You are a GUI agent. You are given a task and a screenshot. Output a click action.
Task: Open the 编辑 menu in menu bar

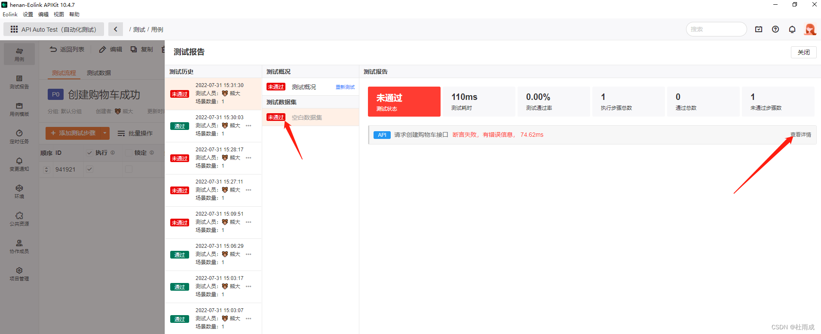[43, 14]
